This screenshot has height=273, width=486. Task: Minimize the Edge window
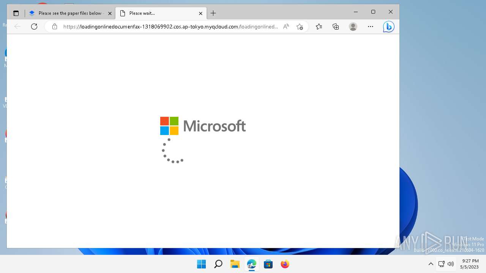(x=356, y=12)
